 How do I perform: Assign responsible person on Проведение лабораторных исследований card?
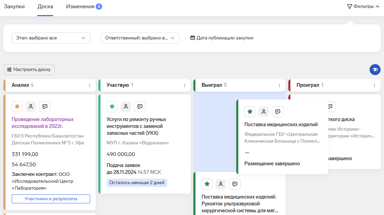(x=31, y=107)
